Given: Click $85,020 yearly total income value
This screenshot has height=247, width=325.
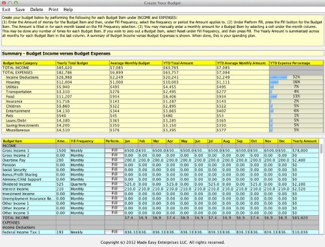Looking at the screenshot, I should point(64,68).
